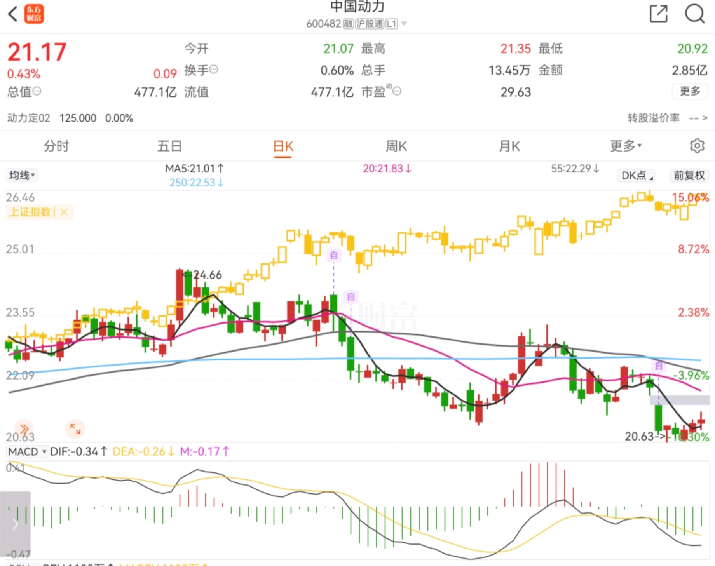Image resolution: width=715 pixels, height=566 pixels.
Task: Switch to the 分时 tab
Action: [56, 146]
